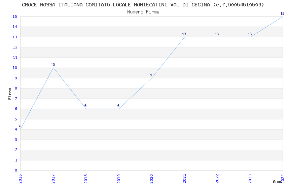Select the 2016 year label on x-axis
Screen dimensions: 286x185
pyautogui.click(x=20, y=179)
